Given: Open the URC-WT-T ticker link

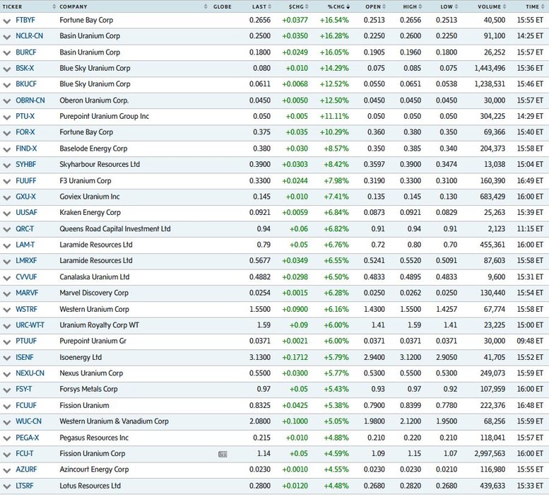Looking at the screenshot, I should point(30,325).
